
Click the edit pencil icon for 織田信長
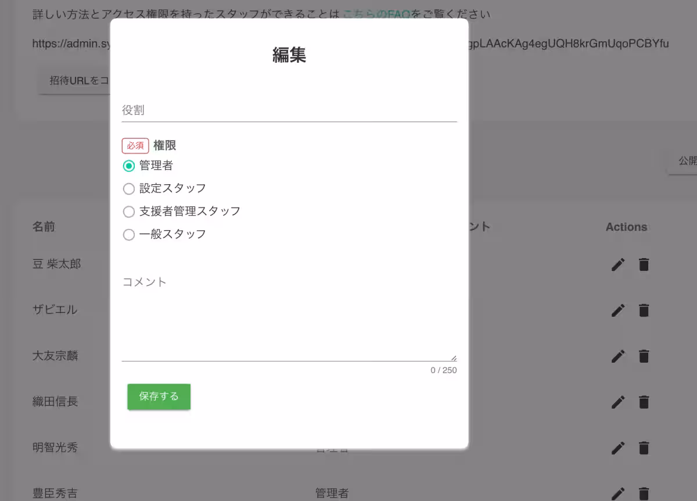(x=618, y=402)
